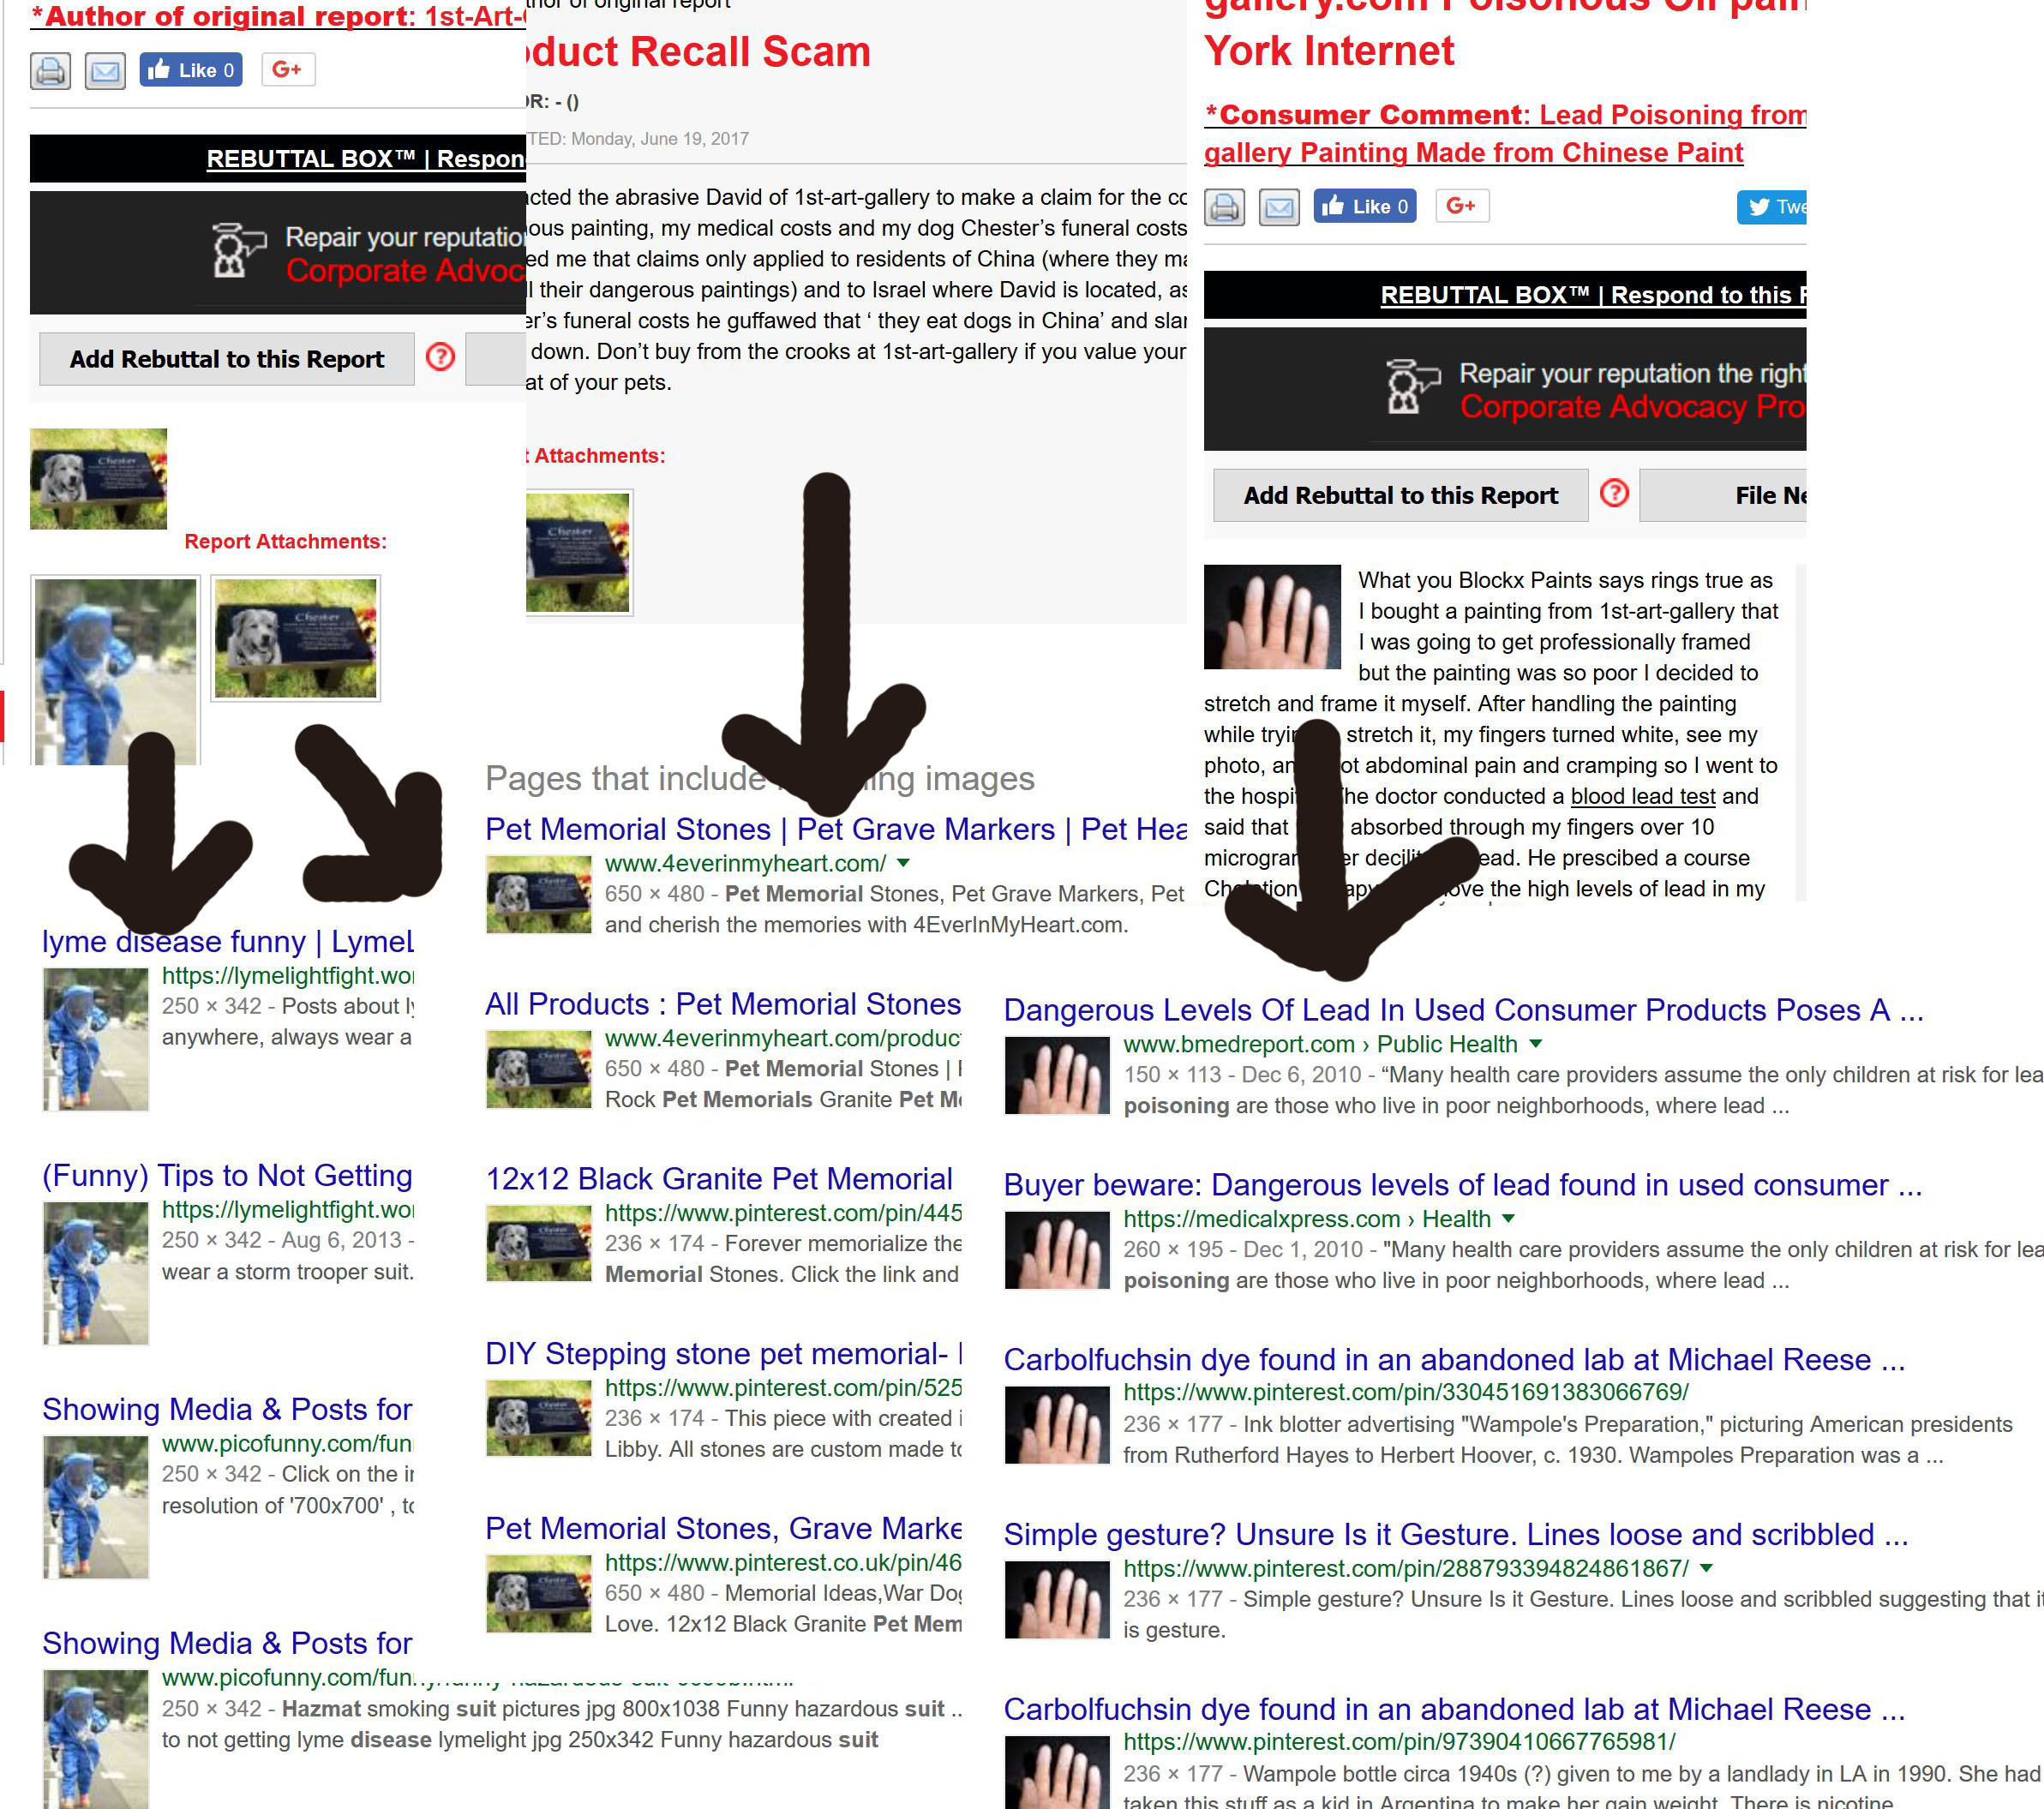Open the Add Rebuttal to this Report right
Screen dimensions: 2044x1809
tap(1398, 496)
